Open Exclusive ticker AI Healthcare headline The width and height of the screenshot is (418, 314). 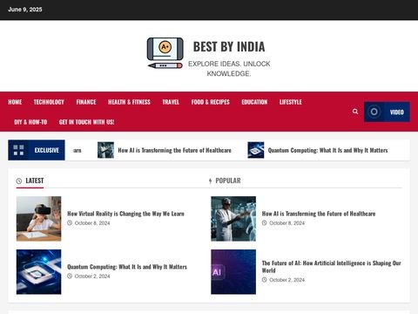tap(174, 150)
